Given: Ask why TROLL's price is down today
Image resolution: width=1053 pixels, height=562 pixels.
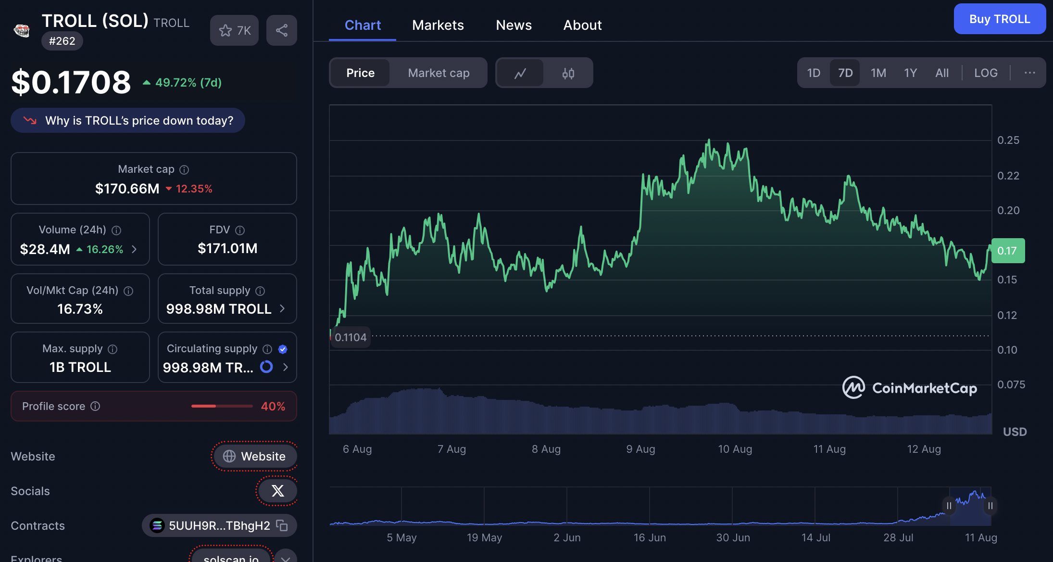Looking at the screenshot, I should pyautogui.click(x=128, y=120).
